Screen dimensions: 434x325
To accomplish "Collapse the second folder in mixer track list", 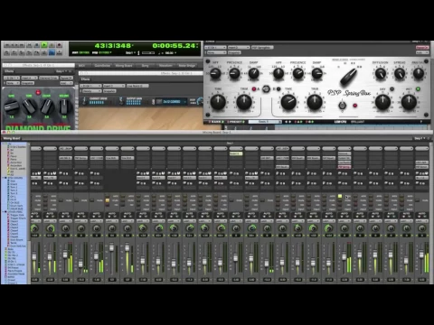I will tap(4, 178).
